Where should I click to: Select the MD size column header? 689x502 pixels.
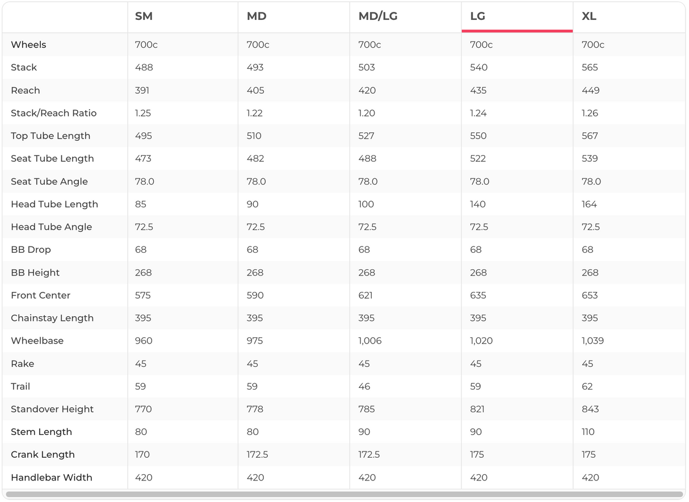pos(257,16)
